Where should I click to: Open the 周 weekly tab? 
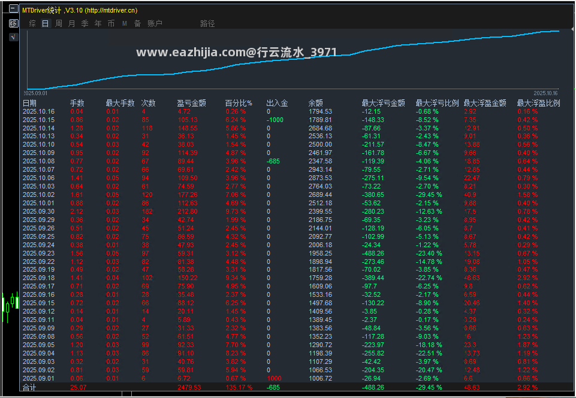(x=58, y=23)
